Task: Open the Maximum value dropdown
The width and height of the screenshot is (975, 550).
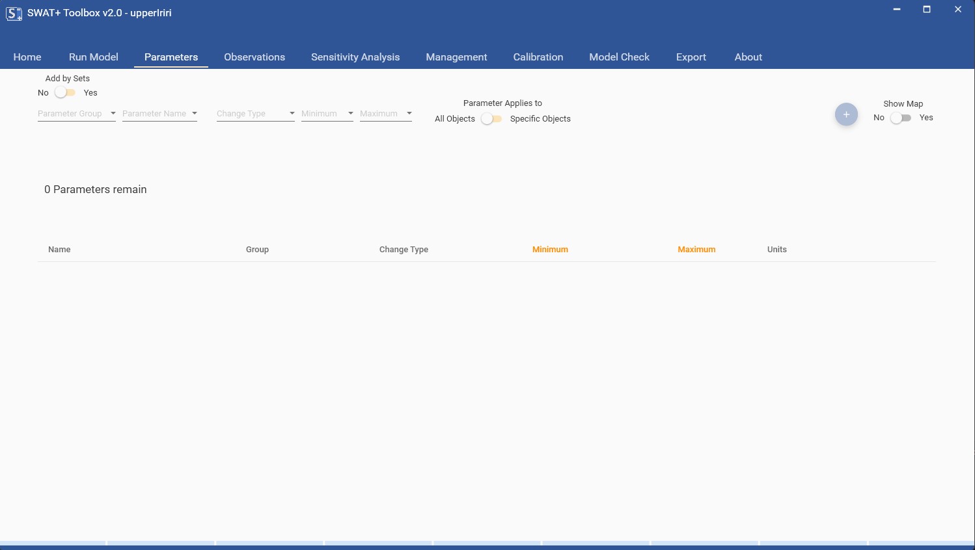Action: click(x=386, y=114)
